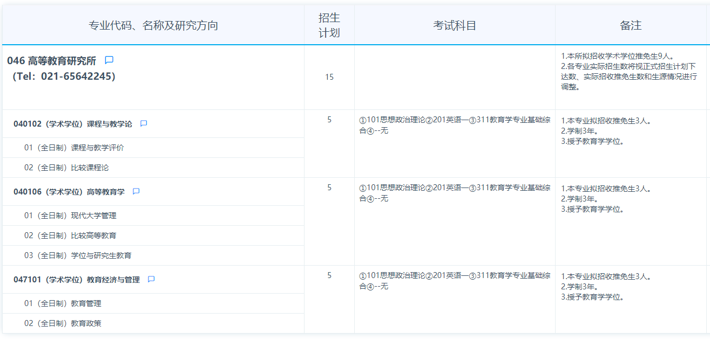710x340 pixels.
Task: Open direction 02 比较高等教育
Action: 70,235
